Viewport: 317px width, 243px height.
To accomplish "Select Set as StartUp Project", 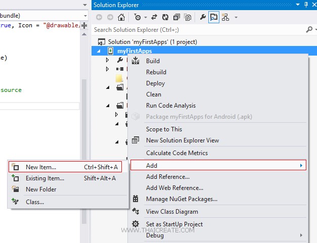I will point(174,224).
